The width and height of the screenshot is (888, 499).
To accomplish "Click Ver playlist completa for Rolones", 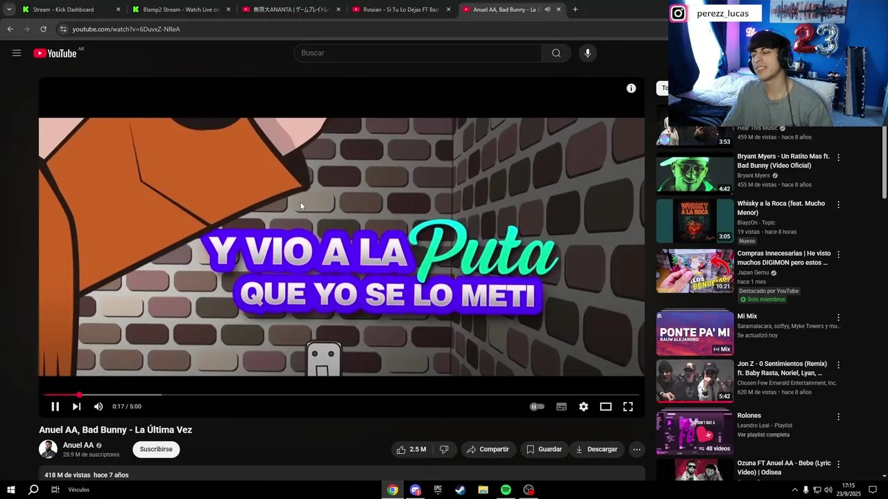I will click(x=763, y=435).
